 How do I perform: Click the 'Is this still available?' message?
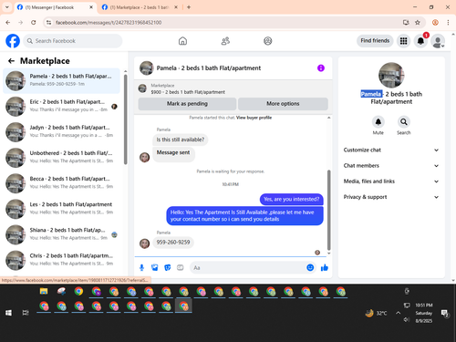point(181,140)
